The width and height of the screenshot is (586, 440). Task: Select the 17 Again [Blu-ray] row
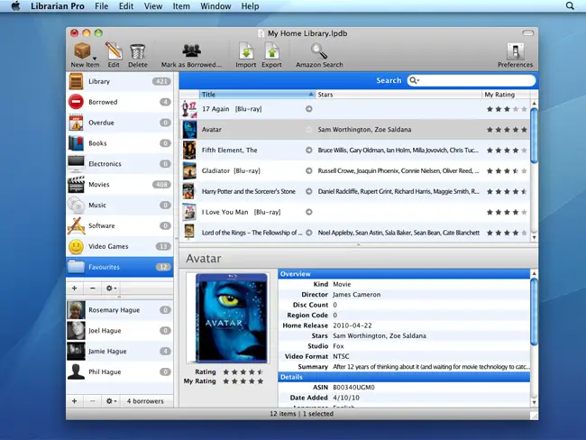(x=354, y=109)
